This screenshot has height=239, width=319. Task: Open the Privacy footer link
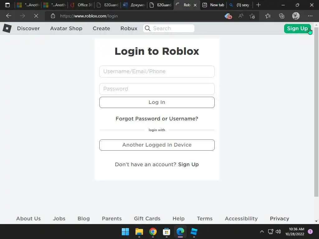click(x=279, y=218)
